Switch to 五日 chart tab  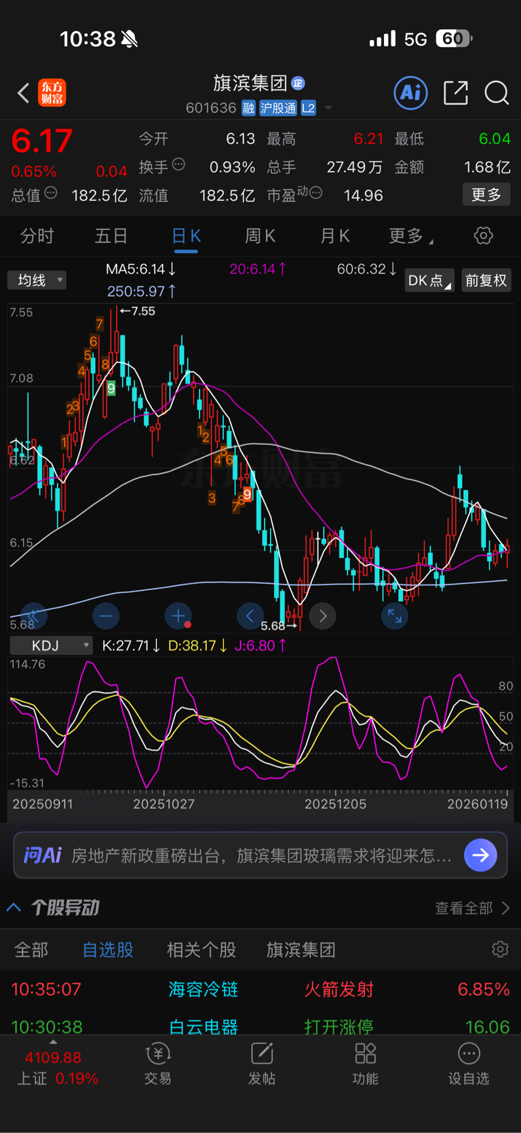111,236
